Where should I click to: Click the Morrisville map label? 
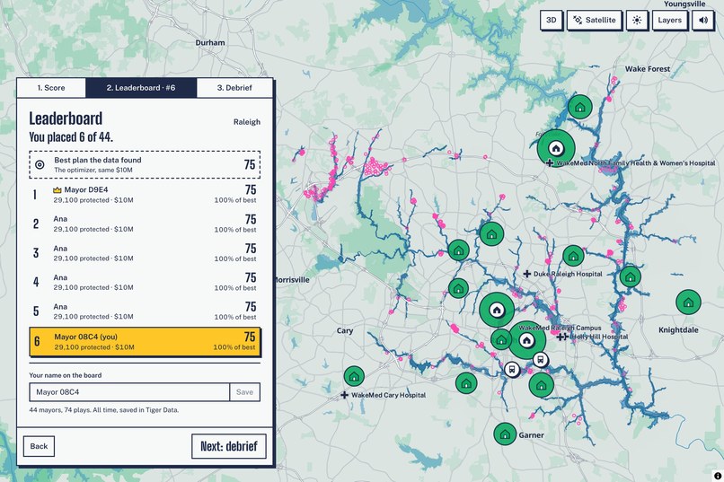tap(293, 280)
